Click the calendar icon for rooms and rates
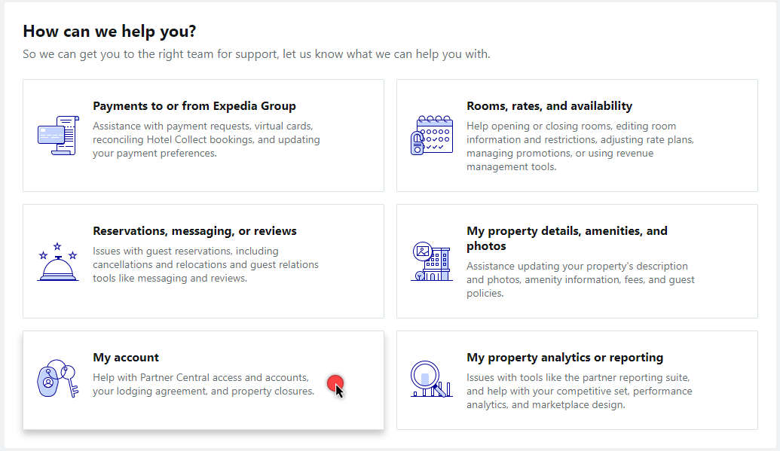 pyautogui.click(x=432, y=136)
